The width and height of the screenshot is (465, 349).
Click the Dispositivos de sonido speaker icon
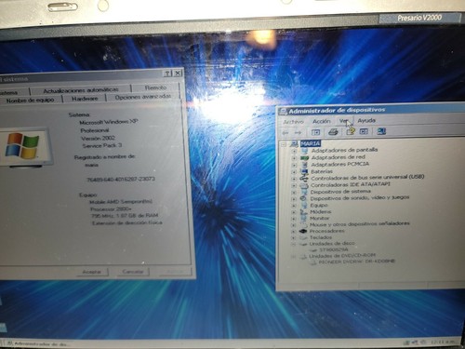click(304, 198)
